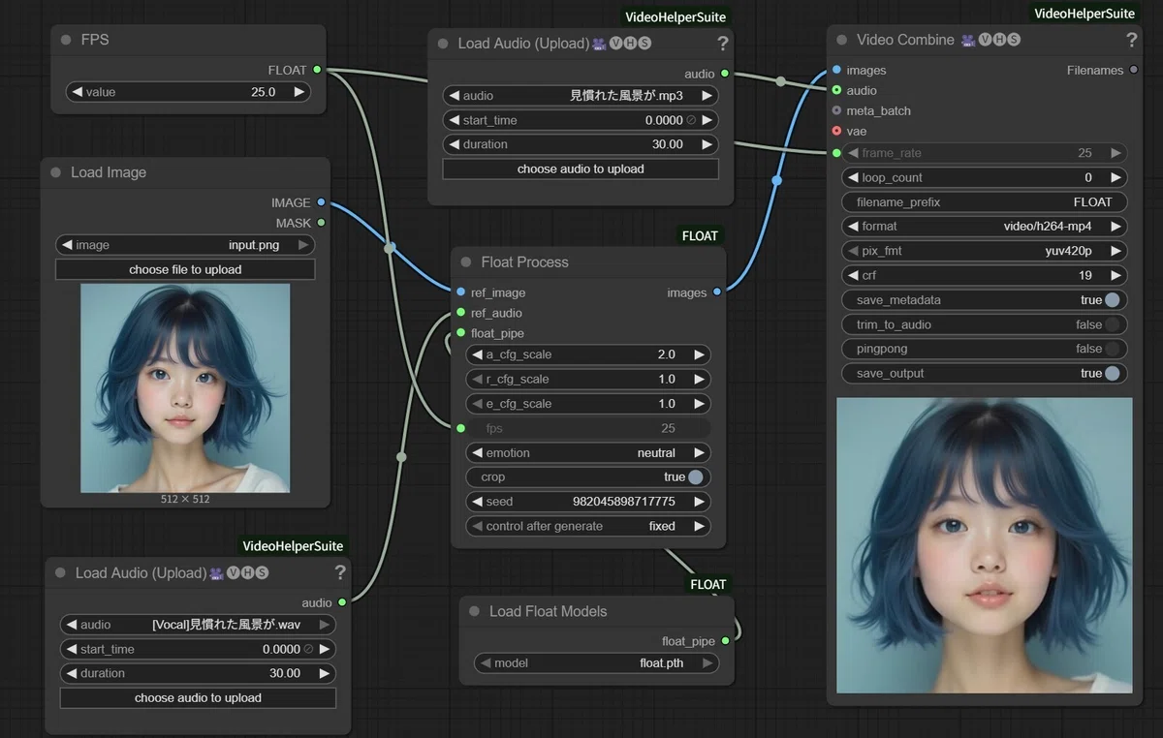Image resolution: width=1163 pixels, height=738 pixels.
Task: Increase the FPS value with right arrow
Action: pyautogui.click(x=299, y=92)
